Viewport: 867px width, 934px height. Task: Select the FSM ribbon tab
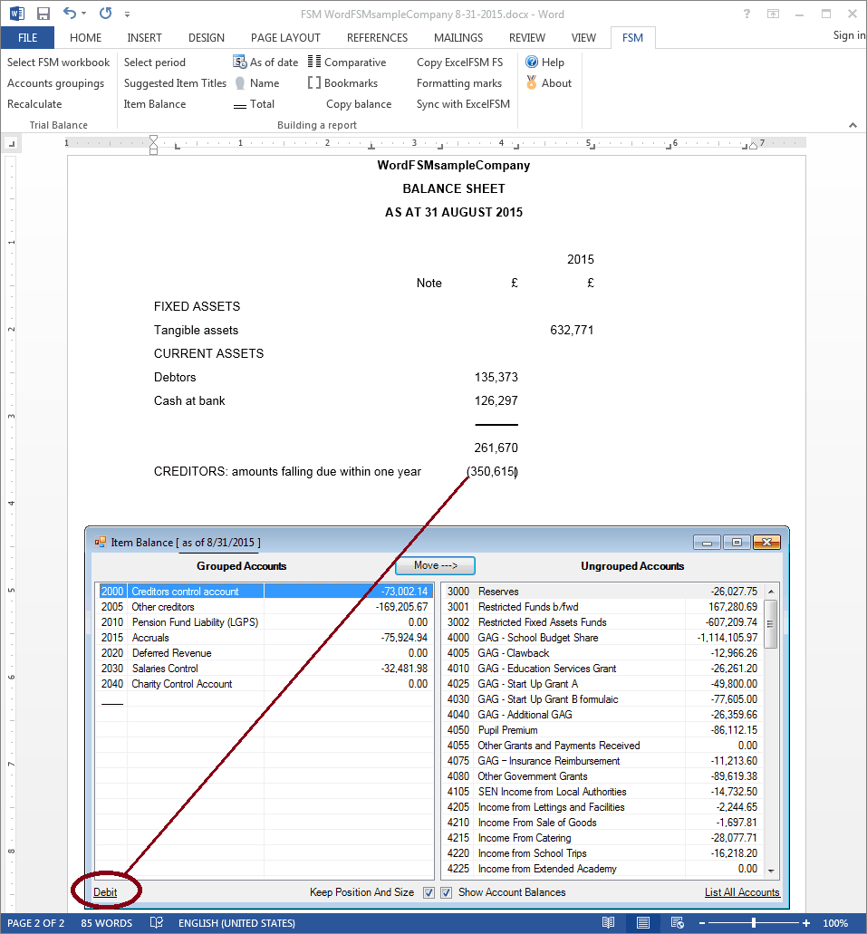[x=632, y=37]
